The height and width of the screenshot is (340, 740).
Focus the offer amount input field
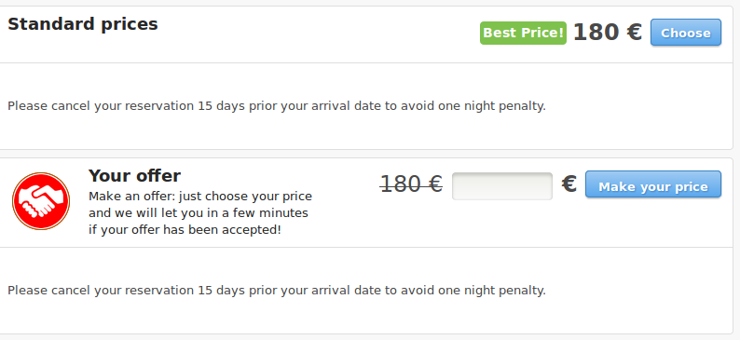pyautogui.click(x=502, y=186)
